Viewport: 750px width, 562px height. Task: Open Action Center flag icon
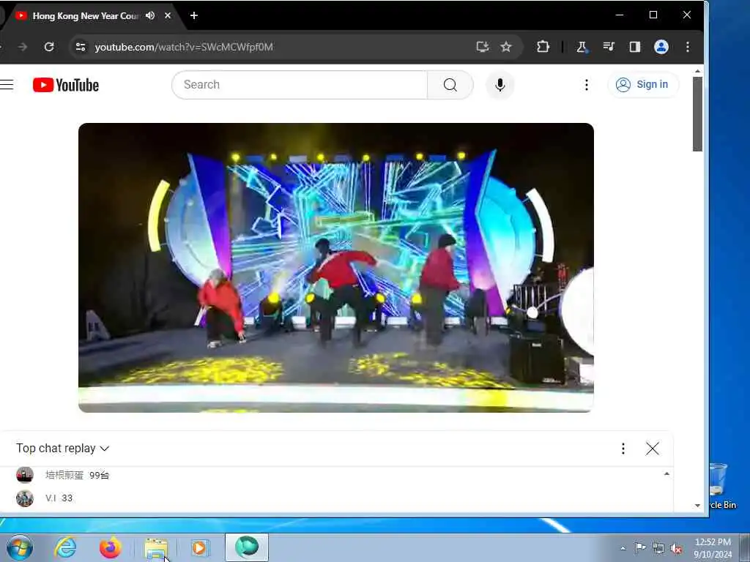pyautogui.click(x=640, y=548)
